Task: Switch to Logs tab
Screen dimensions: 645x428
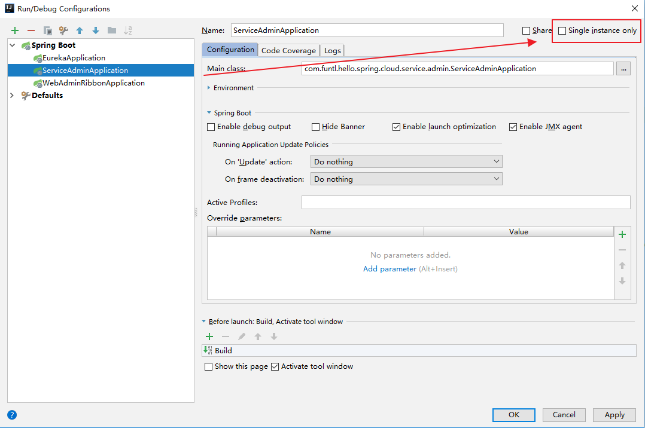Action: pyautogui.click(x=333, y=50)
